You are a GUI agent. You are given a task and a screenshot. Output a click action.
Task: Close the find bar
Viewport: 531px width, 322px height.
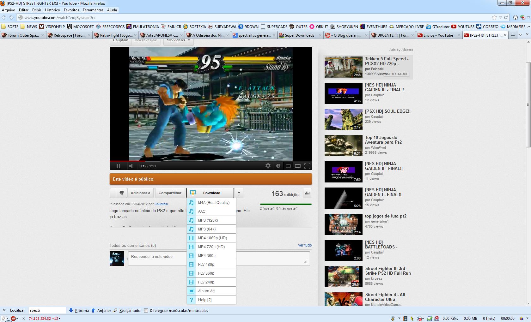[4, 311]
